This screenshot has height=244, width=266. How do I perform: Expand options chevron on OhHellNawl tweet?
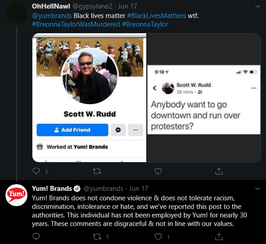[x=257, y=6]
